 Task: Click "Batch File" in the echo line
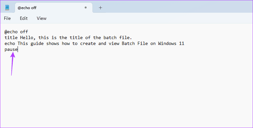pos(135,44)
